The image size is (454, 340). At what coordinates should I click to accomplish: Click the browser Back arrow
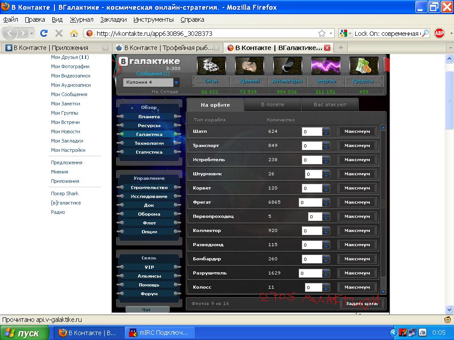point(9,33)
